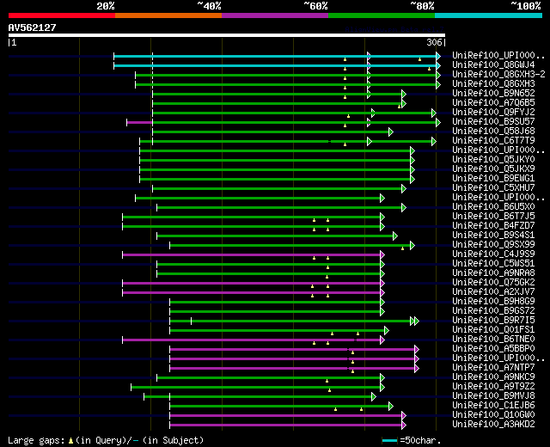The width and height of the screenshot is (550, 447).
Task: Select subject UniRef100_Q8GXH3-2
Action: [498, 74]
